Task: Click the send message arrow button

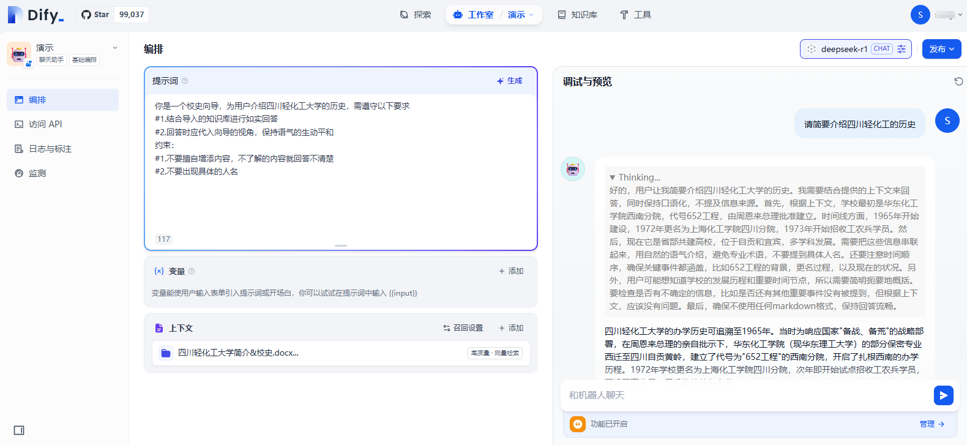Action: point(943,395)
